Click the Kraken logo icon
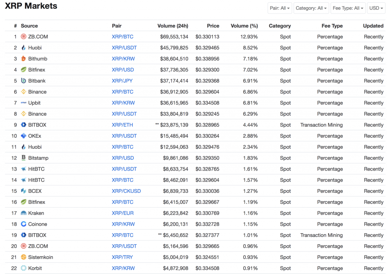 coord(23,213)
